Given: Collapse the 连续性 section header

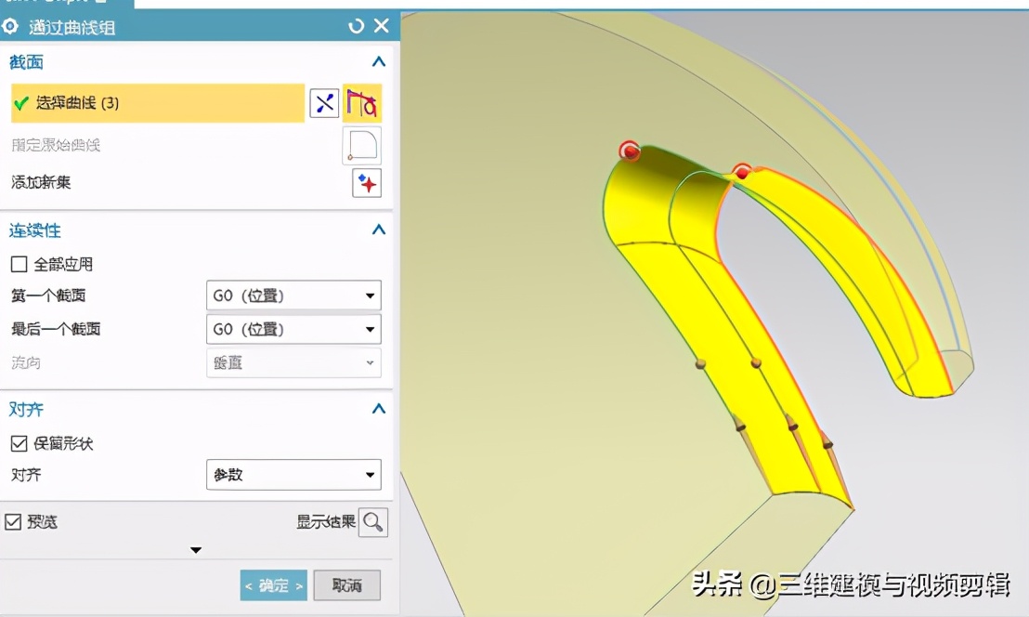Looking at the screenshot, I should (378, 230).
